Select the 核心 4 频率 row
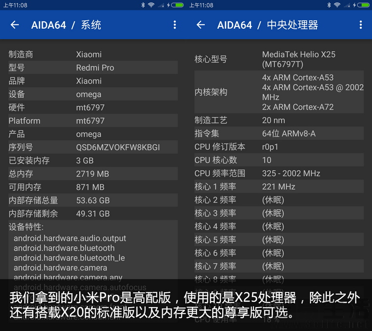The height and width of the screenshot is (331, 372). tap(279, 227)
